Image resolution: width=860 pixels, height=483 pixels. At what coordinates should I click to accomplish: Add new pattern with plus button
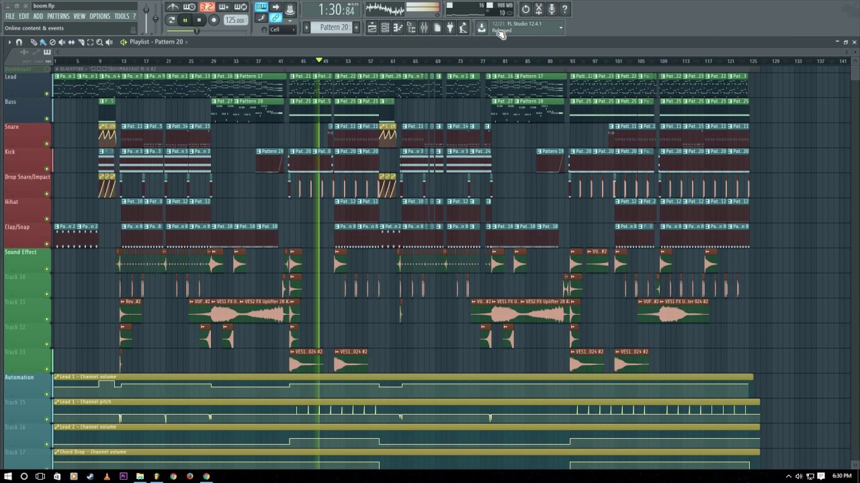point(356,27)
